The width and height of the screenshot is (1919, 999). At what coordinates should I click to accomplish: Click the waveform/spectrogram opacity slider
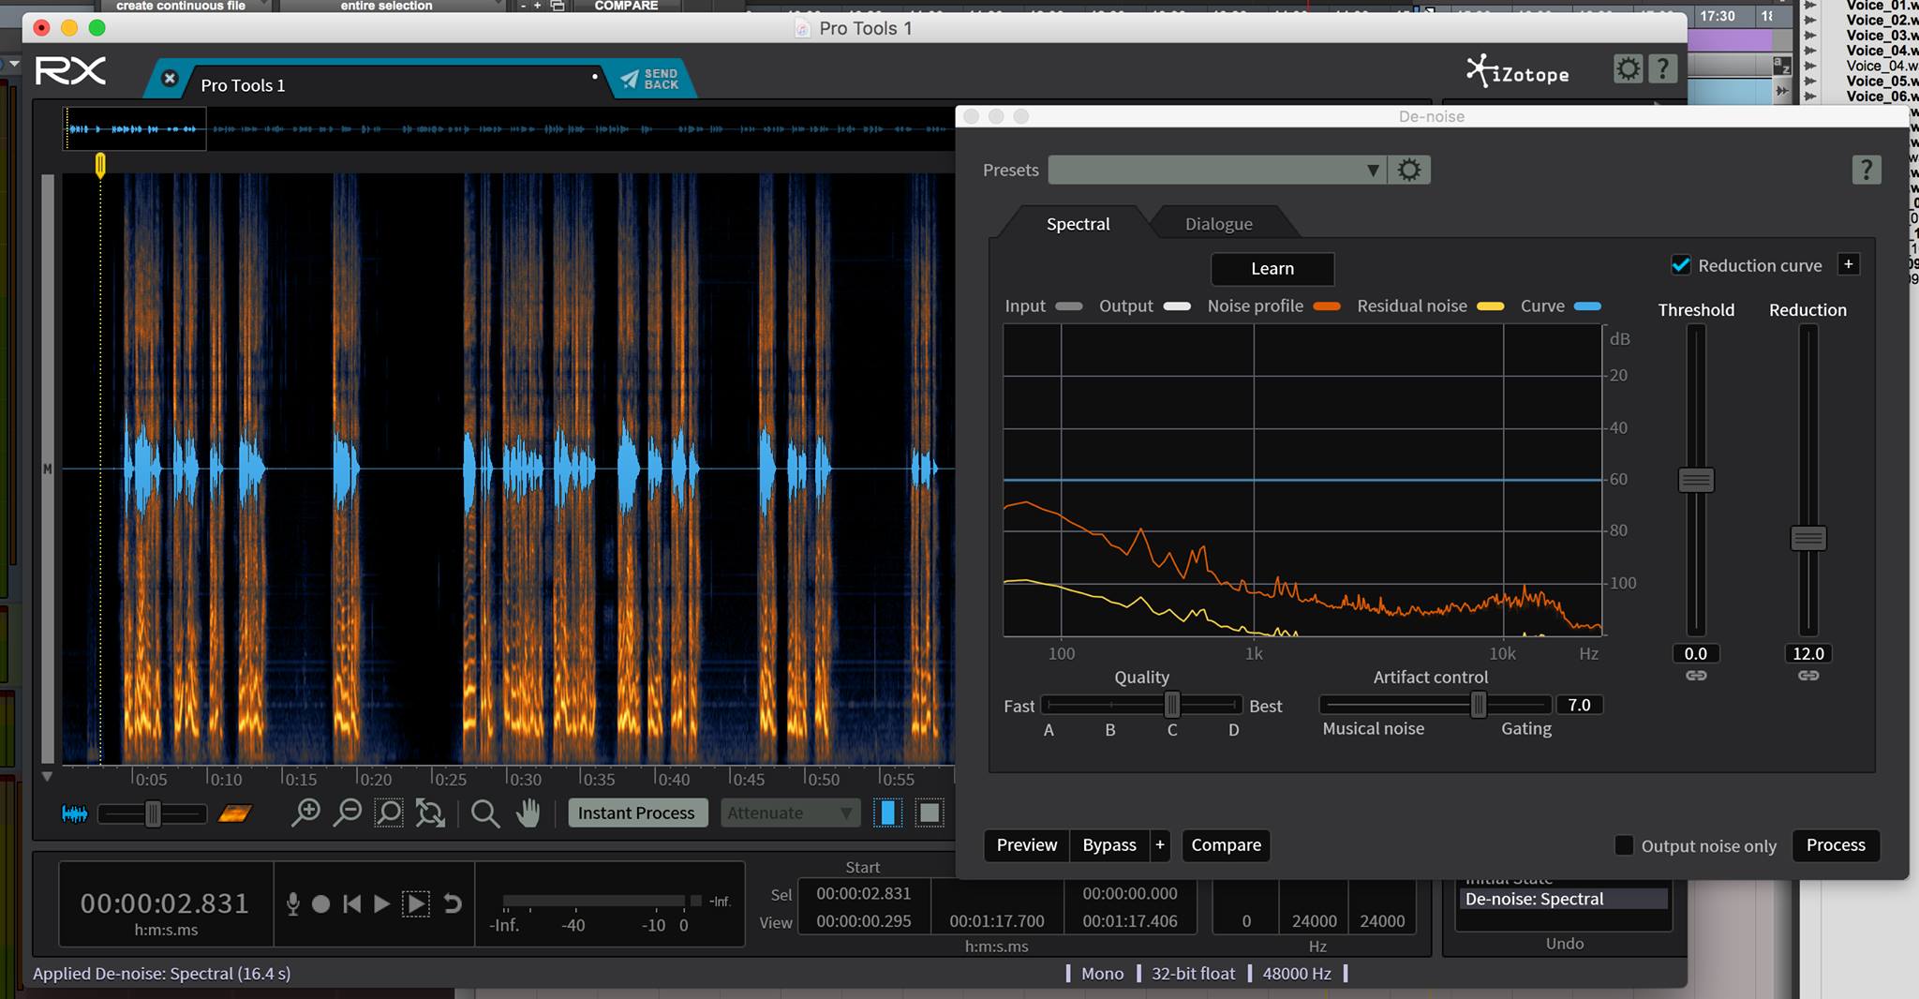(x=153, y=813)
